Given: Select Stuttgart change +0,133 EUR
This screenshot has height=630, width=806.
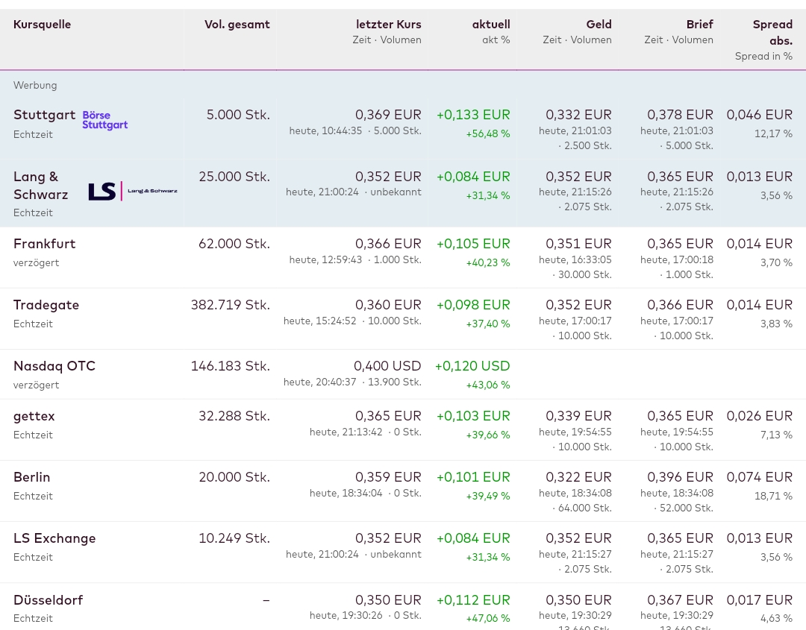Looking at the screenshot, I should coord(473,115).
